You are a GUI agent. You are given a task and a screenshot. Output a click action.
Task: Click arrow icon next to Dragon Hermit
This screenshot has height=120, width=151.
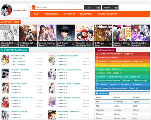(97, 73)
